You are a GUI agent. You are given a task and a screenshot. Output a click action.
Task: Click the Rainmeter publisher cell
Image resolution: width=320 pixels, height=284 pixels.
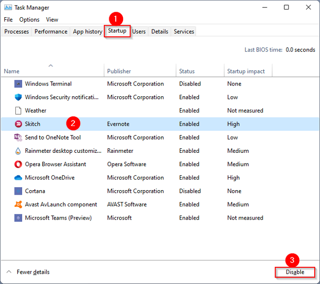pos(120,151)
